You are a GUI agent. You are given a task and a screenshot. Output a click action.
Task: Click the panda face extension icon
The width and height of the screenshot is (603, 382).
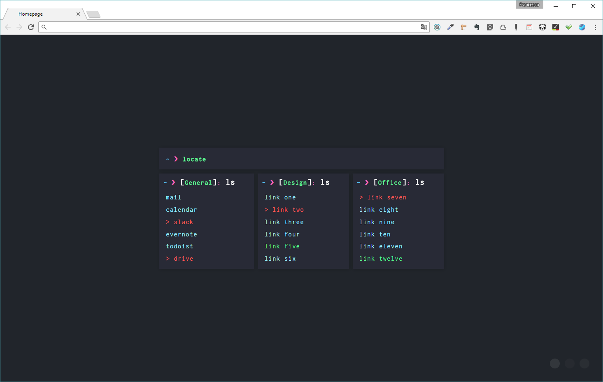click(542, 27)
